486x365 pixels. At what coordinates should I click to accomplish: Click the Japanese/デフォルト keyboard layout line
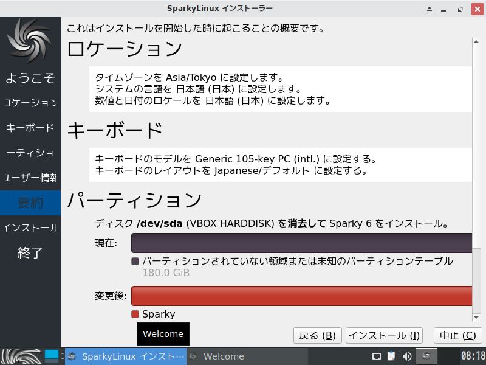[x=231, y=170]
